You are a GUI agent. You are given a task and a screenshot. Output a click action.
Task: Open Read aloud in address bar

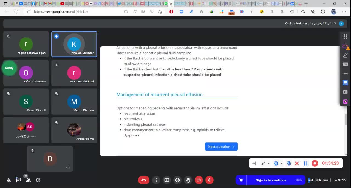(135, 12)
